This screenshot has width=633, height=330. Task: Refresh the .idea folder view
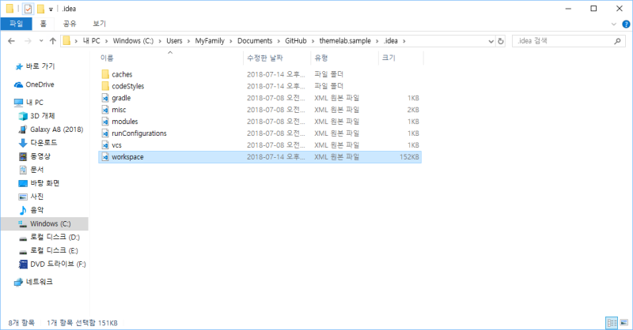[x=501, y=41]
